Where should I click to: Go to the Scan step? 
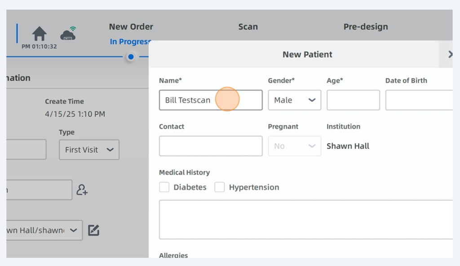(248, 27)
